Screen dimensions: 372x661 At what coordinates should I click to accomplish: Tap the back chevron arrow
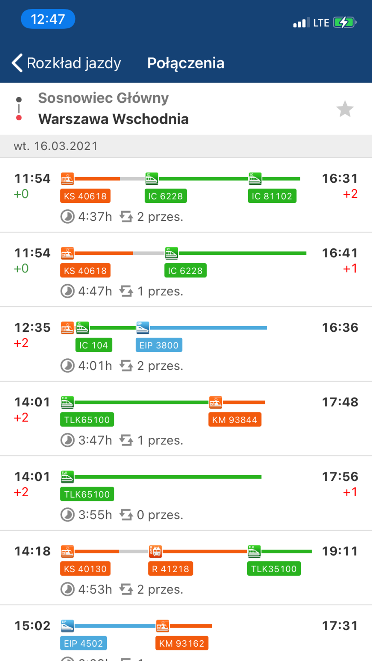[x=17, y=63]
